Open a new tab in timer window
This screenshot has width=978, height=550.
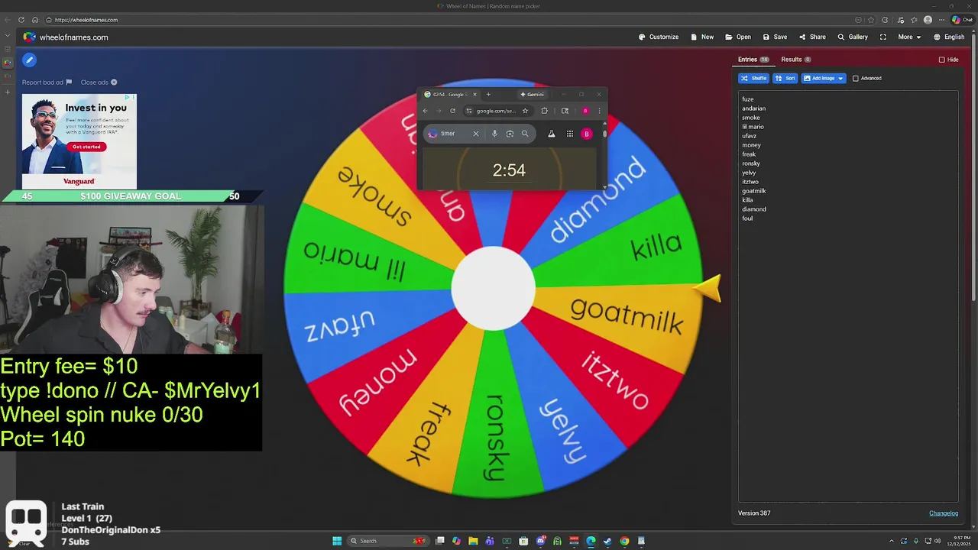(488, 95)
